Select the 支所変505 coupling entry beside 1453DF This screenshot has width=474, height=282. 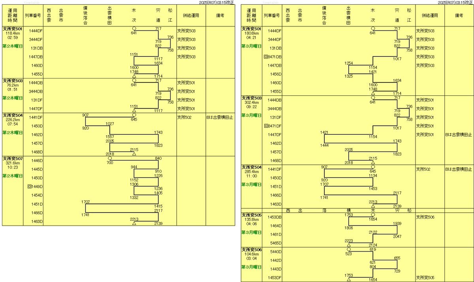[x=425, y=278]
